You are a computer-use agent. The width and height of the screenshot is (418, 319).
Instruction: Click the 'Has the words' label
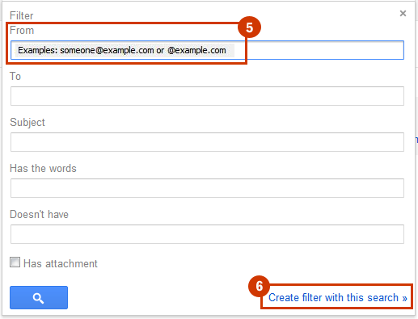pos(43,168)
